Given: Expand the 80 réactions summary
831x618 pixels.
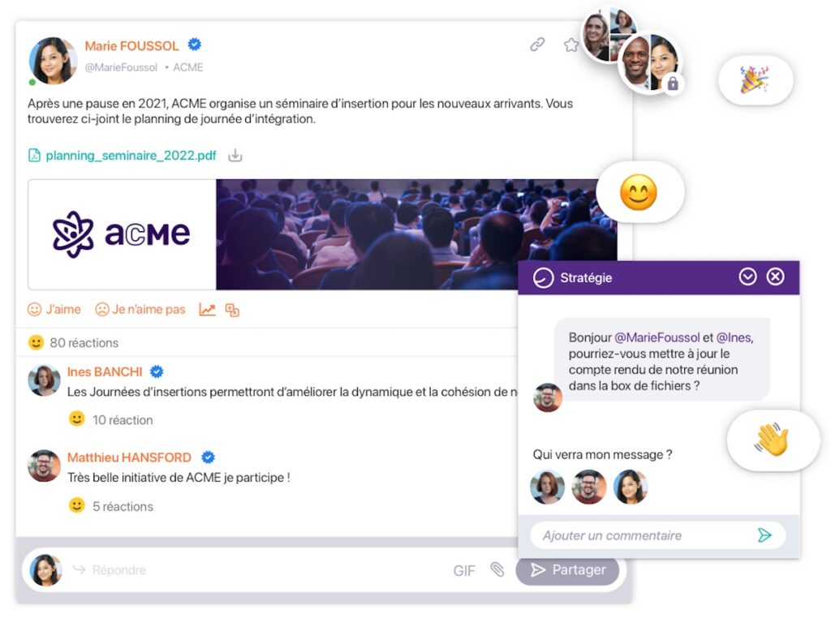Looking at the screenshot, I should tap(73, 342).
